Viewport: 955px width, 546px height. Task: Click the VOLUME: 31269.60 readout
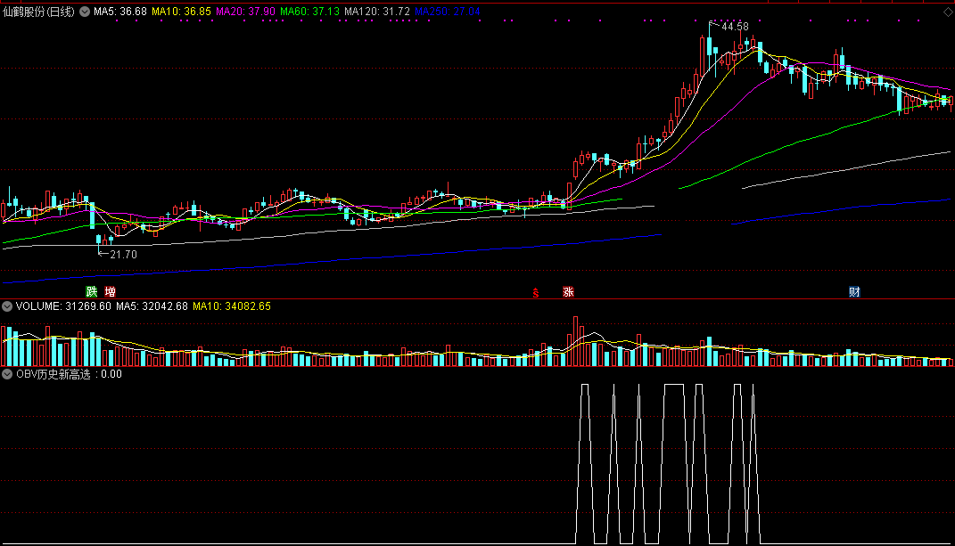(63, 306)
